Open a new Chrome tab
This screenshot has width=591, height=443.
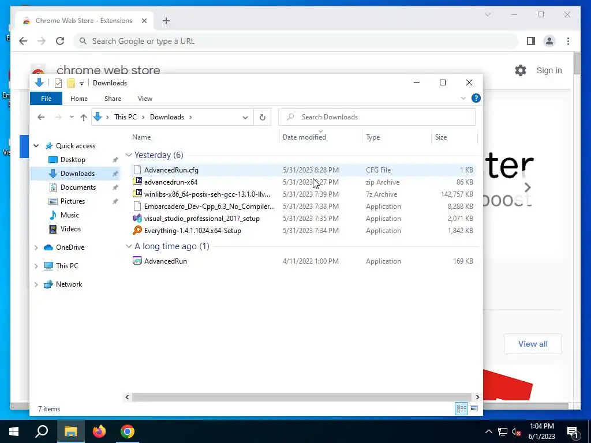click(x=166, y=21)
